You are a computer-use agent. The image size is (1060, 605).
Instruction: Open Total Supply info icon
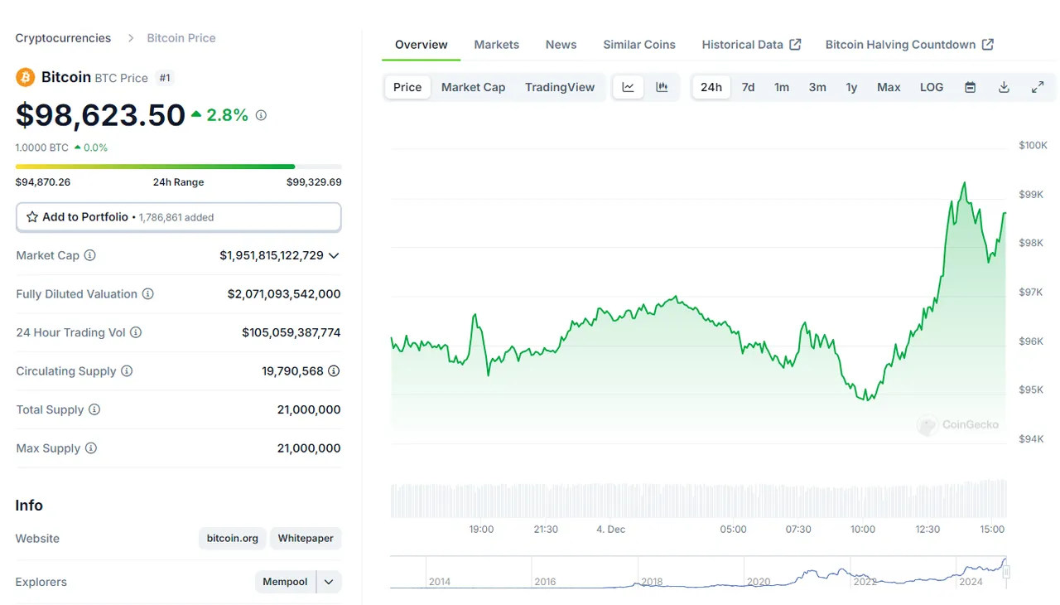pyautogui.click(x=94, y=409)
